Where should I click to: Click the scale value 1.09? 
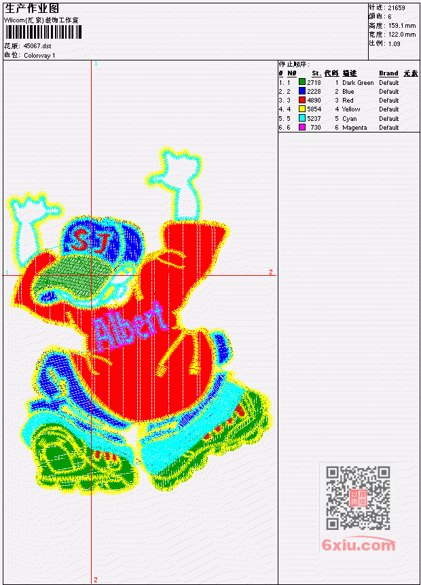tap(394, 43)
